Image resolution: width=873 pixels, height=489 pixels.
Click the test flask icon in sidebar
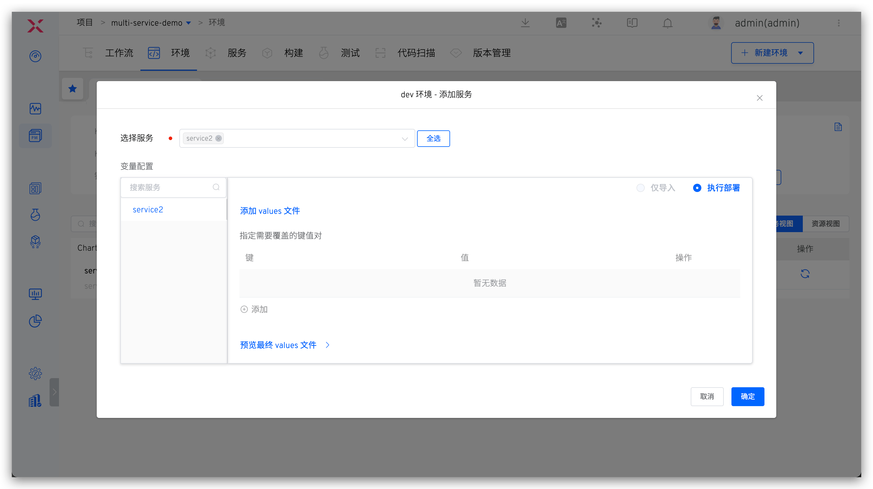35,215
